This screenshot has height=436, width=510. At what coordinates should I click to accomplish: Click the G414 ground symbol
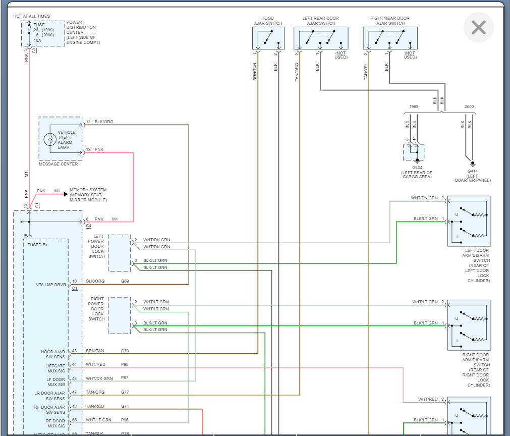[x=472, y=163]
